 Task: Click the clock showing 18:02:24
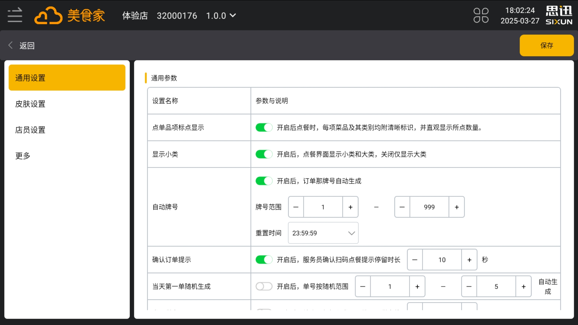tap(520, 10)
